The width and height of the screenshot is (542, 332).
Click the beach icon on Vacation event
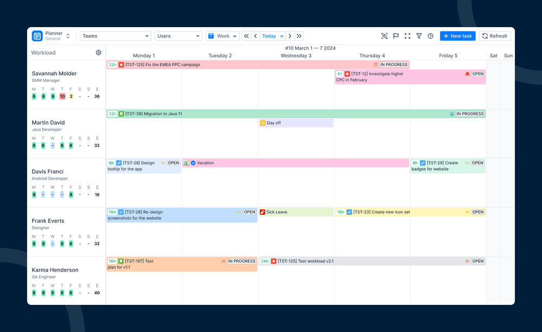[x=186, y=163]
